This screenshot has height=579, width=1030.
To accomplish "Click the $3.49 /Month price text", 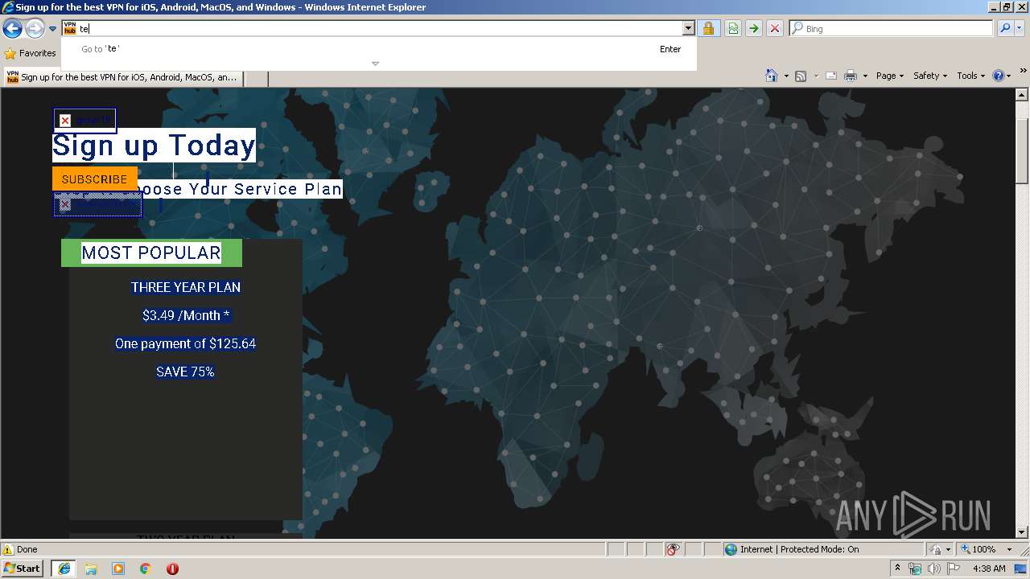I will pos(186,315).
